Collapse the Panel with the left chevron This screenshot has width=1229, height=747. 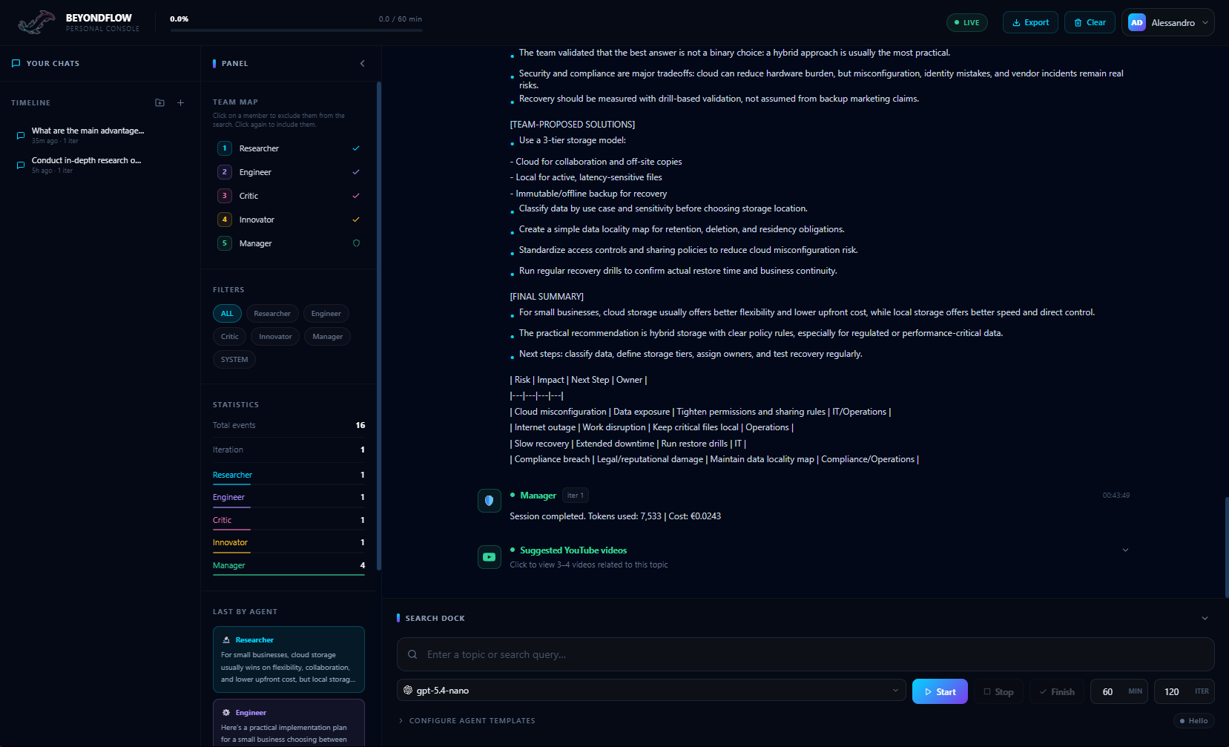[x=363, y=64]
